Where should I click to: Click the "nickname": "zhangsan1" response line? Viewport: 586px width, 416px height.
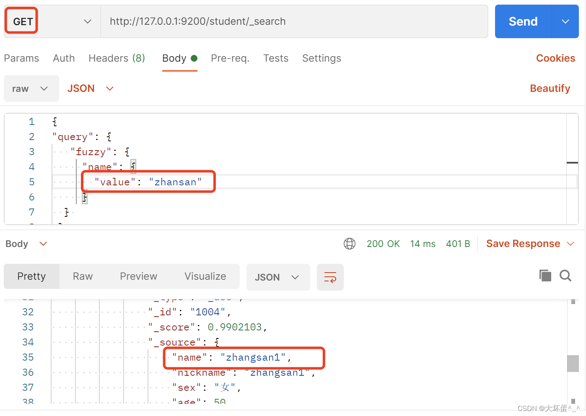tap(244, 372)
